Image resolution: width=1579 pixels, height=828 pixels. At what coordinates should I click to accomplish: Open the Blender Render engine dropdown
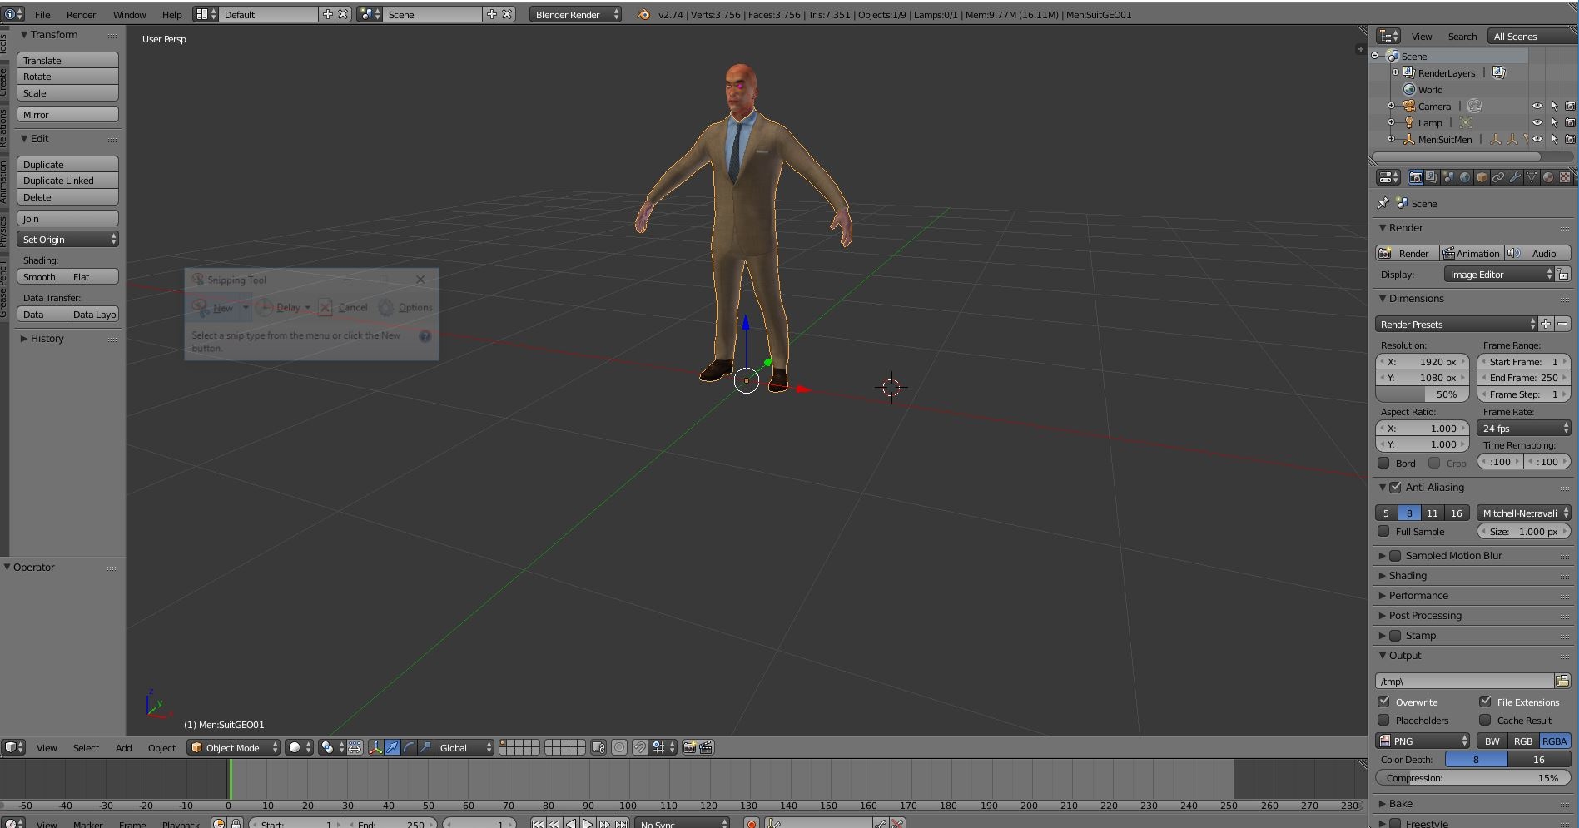point(574,14)
